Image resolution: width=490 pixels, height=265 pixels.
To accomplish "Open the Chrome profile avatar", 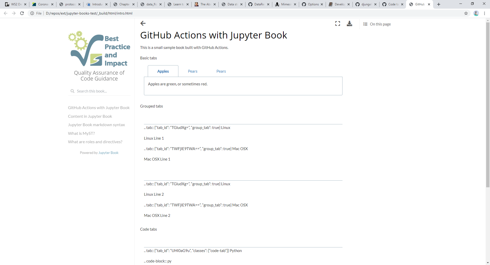I will pos(476,13).
